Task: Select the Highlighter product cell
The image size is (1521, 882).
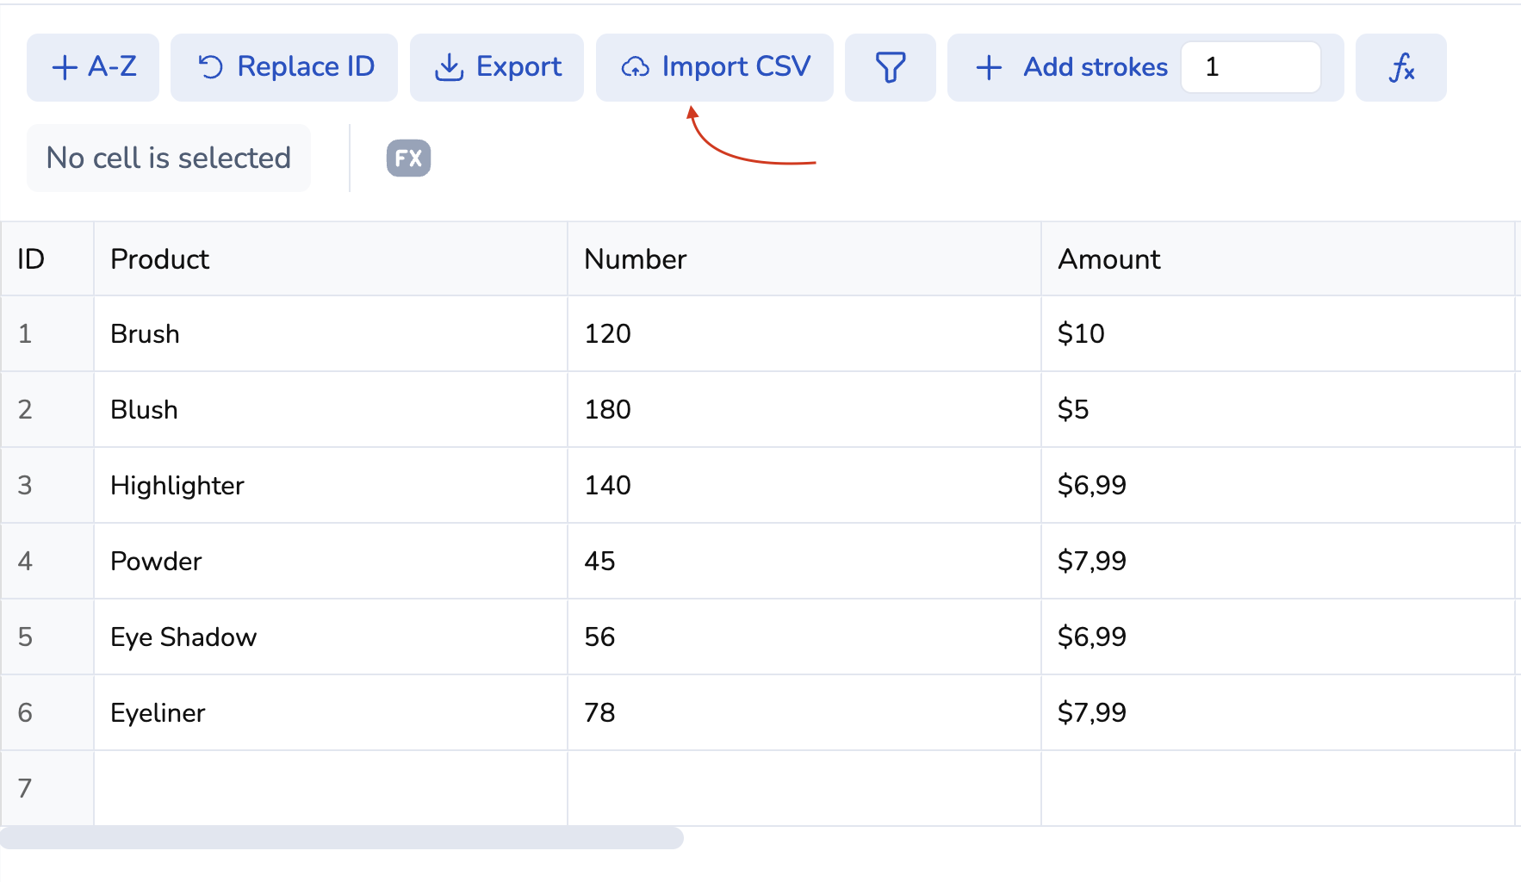Action: (331, 486)
